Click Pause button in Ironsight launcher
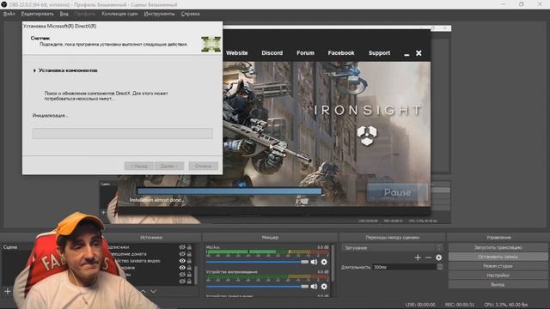 [397, 192]
